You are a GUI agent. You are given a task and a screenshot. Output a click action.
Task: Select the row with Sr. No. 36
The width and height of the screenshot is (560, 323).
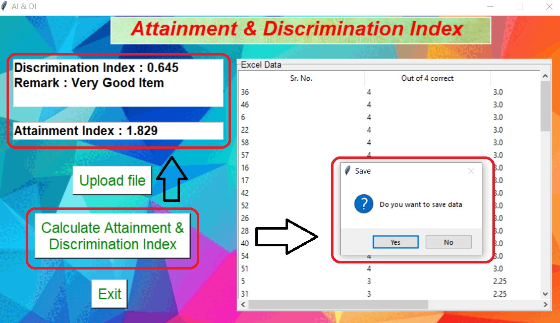[389, 92]
